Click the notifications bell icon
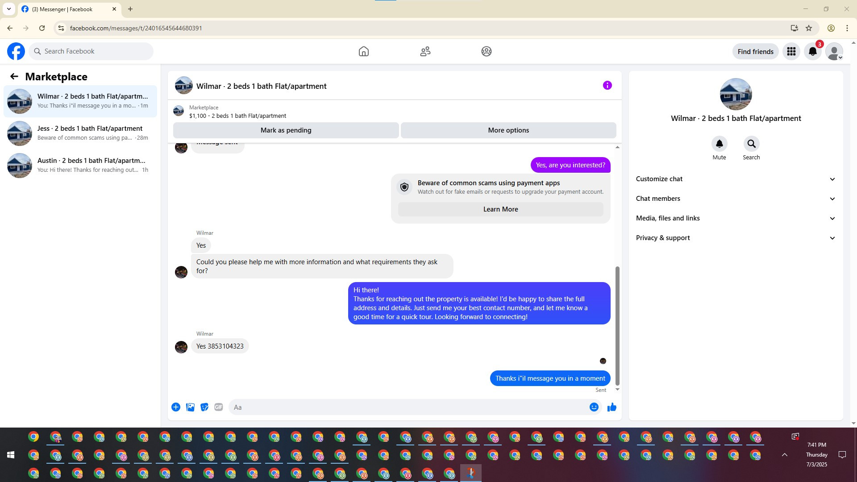This screenshot has width=857, height=482. [812, 52]
